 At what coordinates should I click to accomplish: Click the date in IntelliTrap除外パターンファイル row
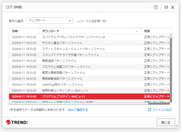pos(24,85)
